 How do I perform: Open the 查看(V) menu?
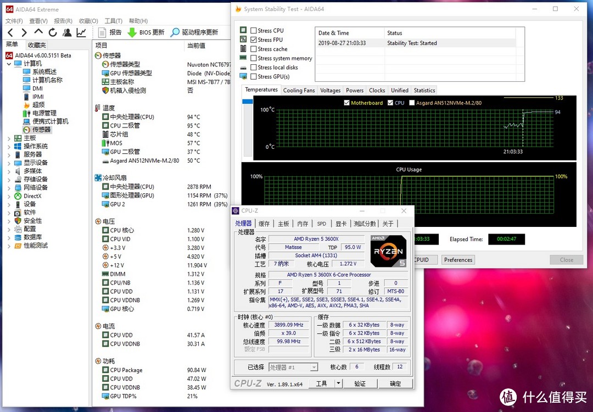38,21
